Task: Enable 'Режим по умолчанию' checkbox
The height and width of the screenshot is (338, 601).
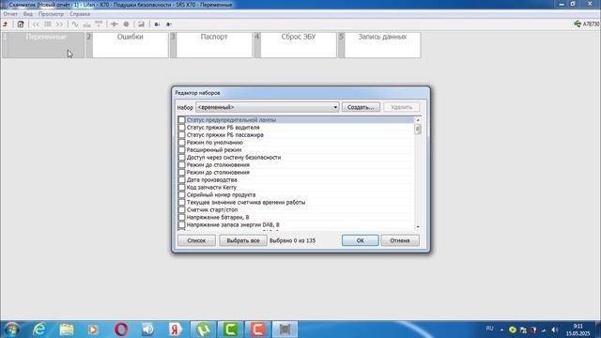Action: tap(181, 142)
